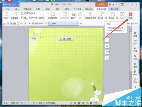This screenshot has width=142, height=107.
Task: Switch to the Insert (插入) ribbon tab
Action: 17,9
